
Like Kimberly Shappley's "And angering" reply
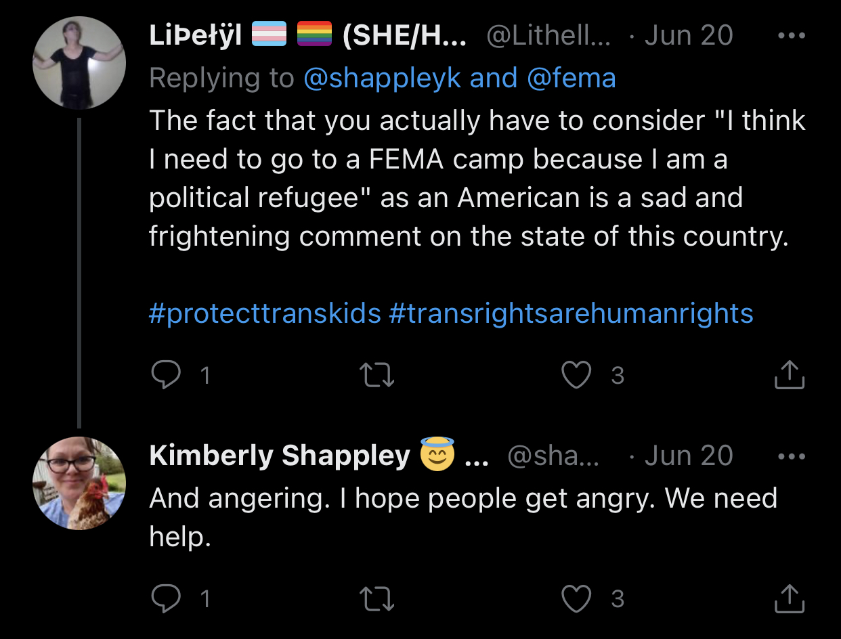pos(576,598)
